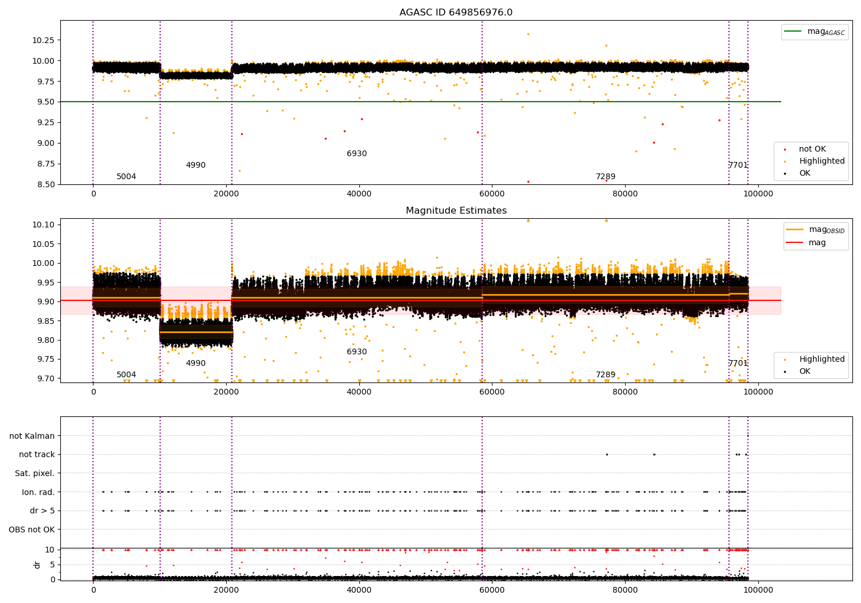Click the 5 y-axis tick in the dr panel
Image resolution: width=861 pixels, height=603 pixels.
[53, 565]
